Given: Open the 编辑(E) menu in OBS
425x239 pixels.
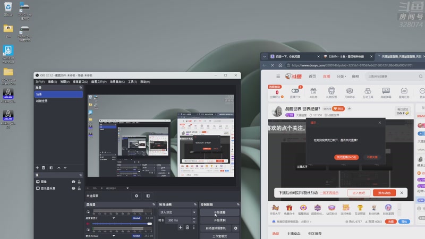Looking at the screenshot, I should point(52,82).
